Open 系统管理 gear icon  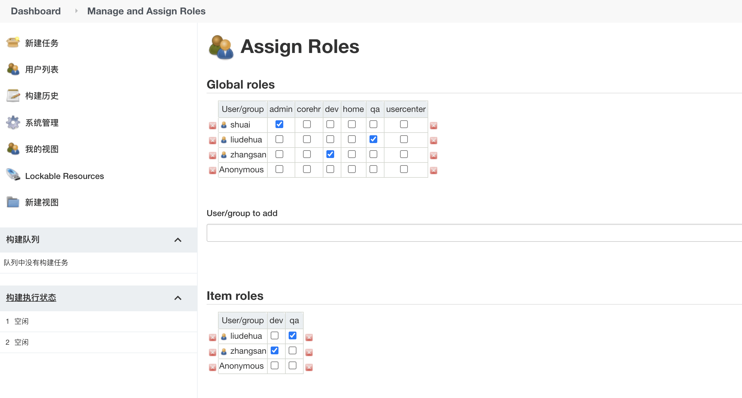coord(13,122)
